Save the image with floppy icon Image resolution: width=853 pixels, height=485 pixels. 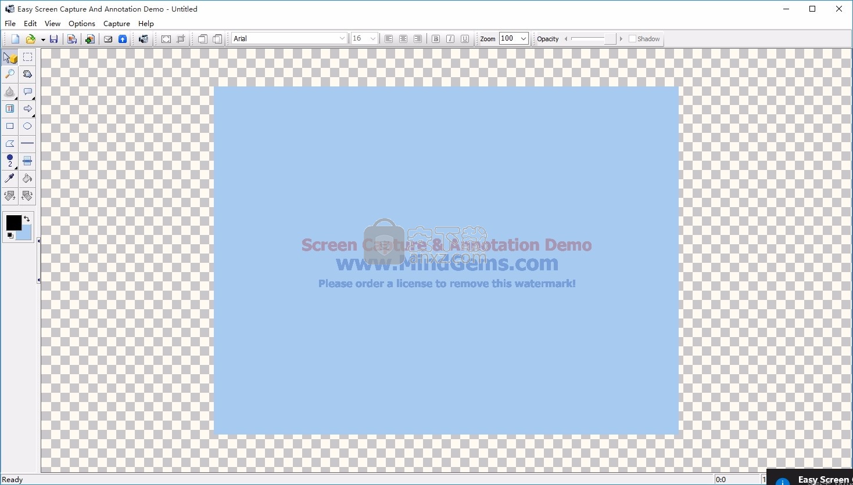tap(53, 39)
